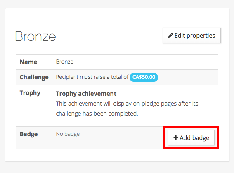Select the Bronze value in Name row
The height and width of the screenshot is (173, 234).
pyautogui.click(x=65, y=62)
